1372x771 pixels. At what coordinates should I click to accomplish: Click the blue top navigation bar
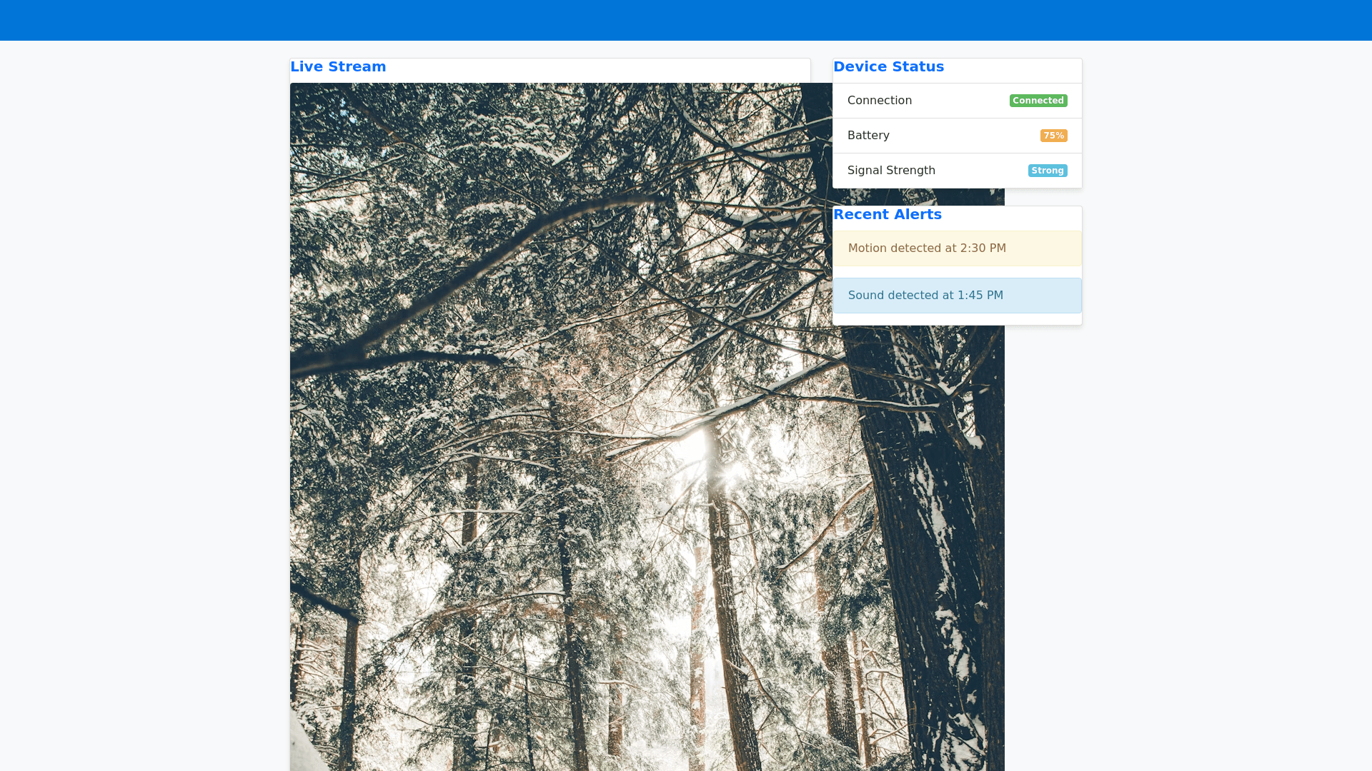point(686,20)
